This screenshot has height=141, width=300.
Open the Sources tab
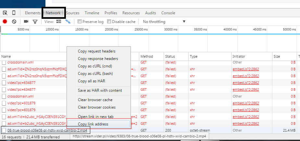tap(73, 13)
